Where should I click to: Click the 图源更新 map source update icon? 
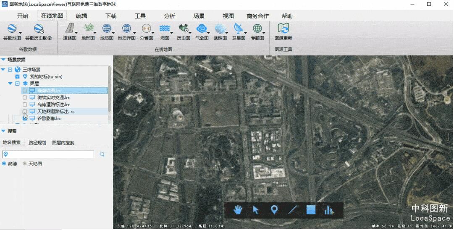(x=283, y=32)
